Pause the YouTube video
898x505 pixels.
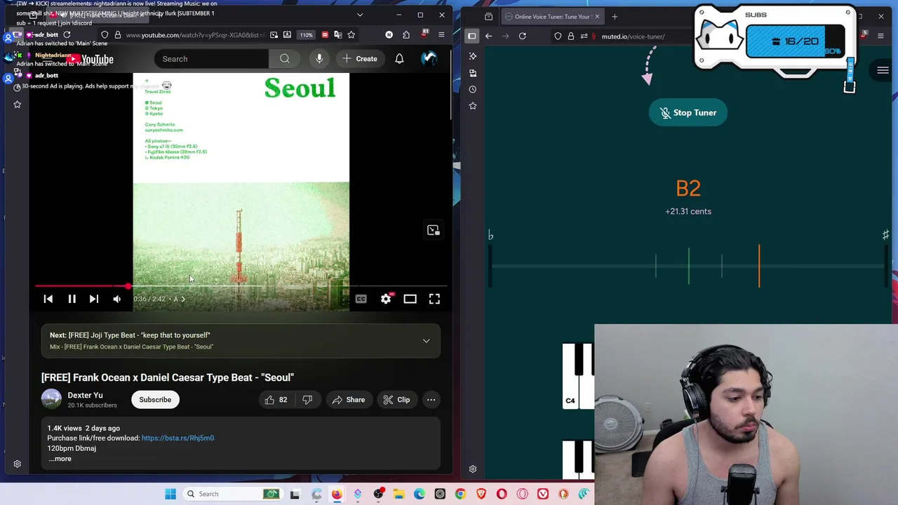72,299
